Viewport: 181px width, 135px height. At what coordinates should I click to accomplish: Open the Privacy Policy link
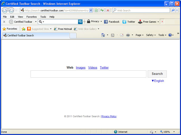coord(109,116)
